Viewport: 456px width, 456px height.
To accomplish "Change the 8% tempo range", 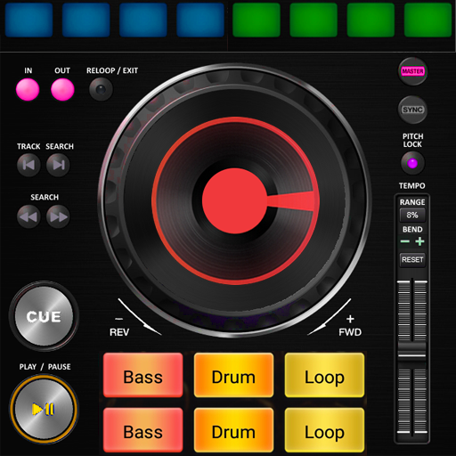I will point(412,215).
